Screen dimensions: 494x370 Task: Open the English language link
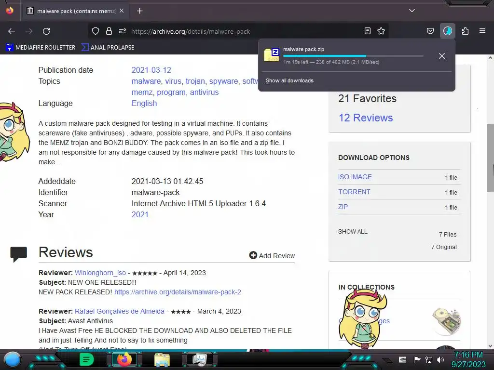[144, 103]
